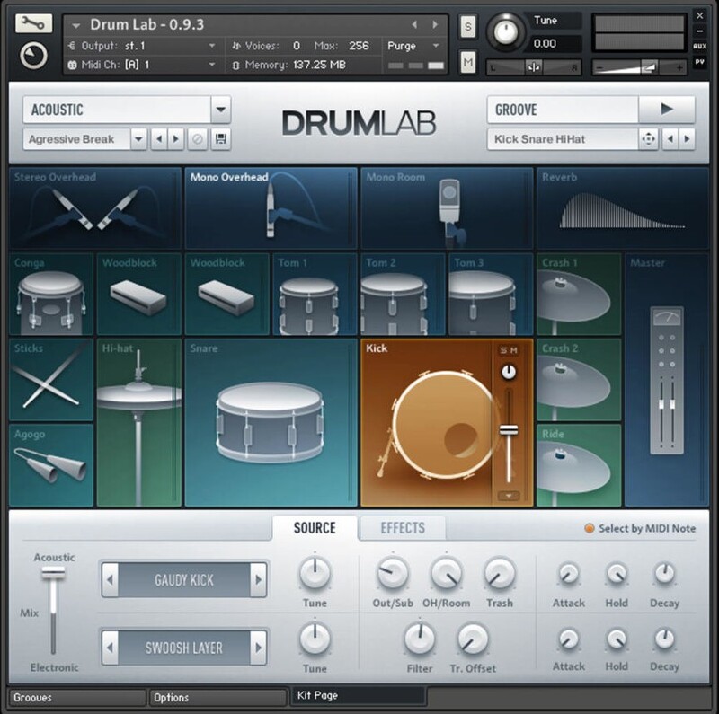The image size is (719, 714).
Task: Switch to the EFFECTS tab
Action: pyautogui.click(x=402, y=528)
